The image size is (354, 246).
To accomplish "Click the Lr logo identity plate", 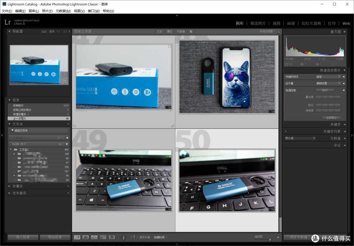I will pyautogui.click(x=8, y=22).
